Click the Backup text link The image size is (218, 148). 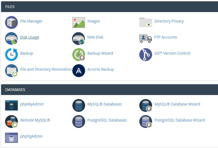(27, 53)
